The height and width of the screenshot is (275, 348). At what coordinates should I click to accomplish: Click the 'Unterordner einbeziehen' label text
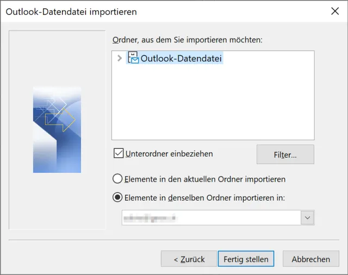[x=169, y=154]
